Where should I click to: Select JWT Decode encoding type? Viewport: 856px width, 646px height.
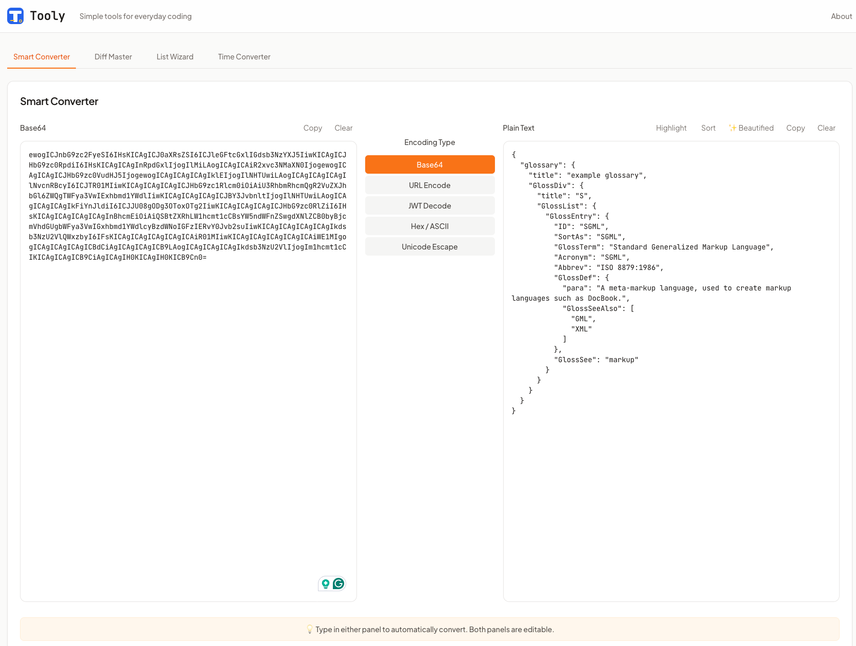point(429,205)
